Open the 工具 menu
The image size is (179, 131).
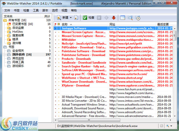(36, 10)
